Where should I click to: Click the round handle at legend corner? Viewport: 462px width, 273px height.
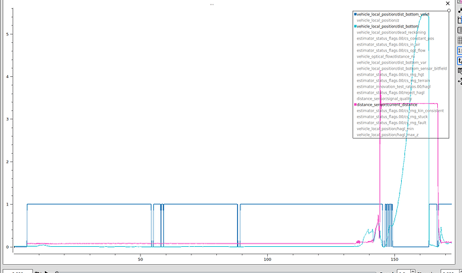tap(449, 11)
